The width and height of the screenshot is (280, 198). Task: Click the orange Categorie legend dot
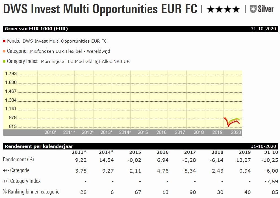4,51
